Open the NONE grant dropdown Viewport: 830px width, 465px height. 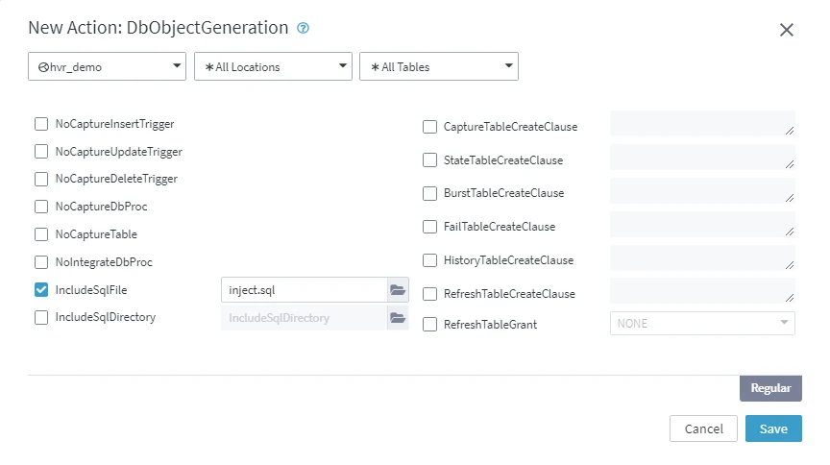702,323
